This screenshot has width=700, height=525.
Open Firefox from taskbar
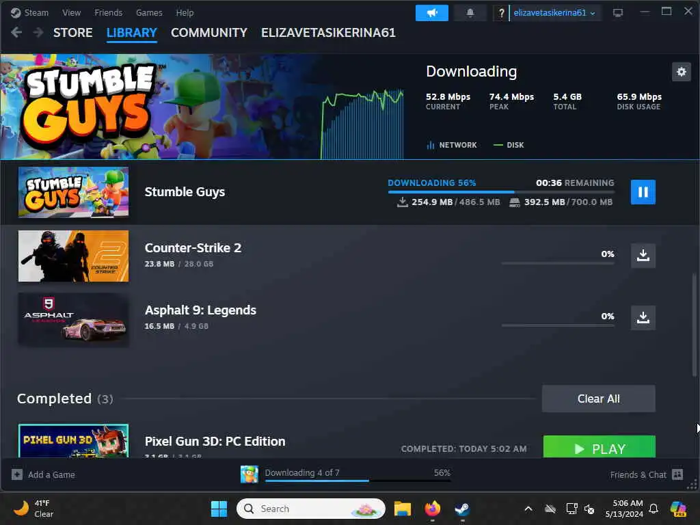click(432, 509)
